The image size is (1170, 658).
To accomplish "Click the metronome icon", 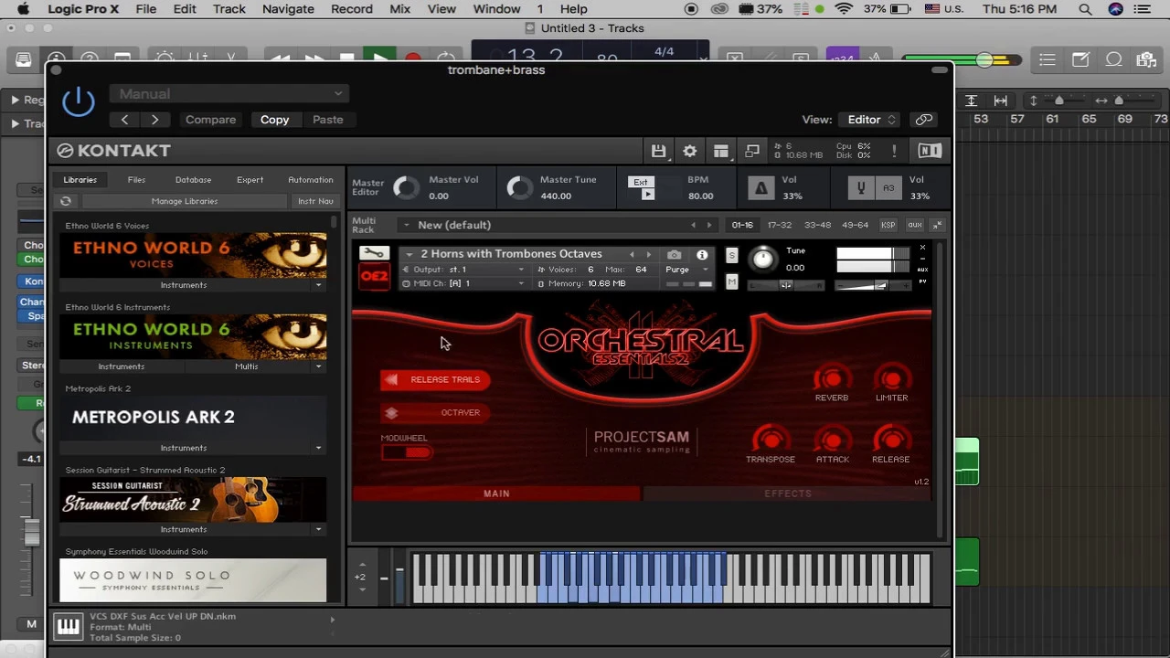I will 760,188.
